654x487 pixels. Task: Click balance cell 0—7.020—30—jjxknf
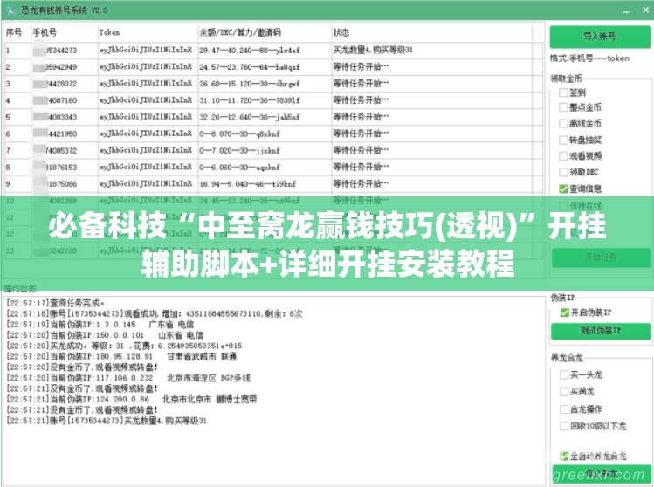click(x=239, y=150)
